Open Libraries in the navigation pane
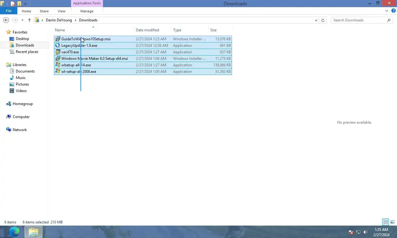Viewport: 397px width, 238px height. pyautogui.click(x=20, y=65)
